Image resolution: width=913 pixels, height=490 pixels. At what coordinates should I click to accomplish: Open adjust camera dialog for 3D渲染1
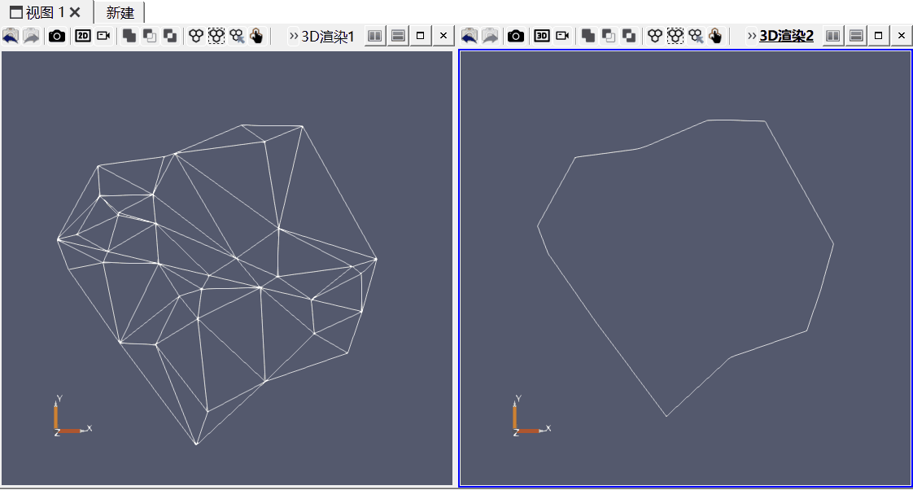click(x=103, y=36)
